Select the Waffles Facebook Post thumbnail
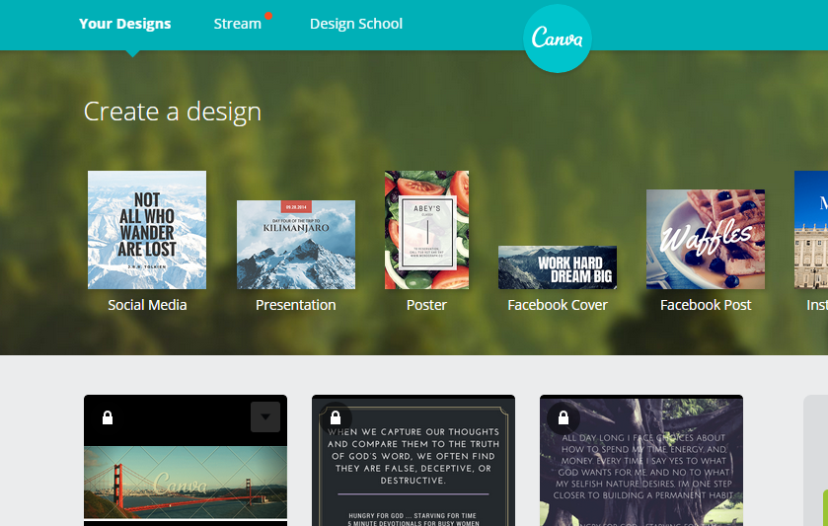Viewport: 828px width, 526px height. point(706,239)
